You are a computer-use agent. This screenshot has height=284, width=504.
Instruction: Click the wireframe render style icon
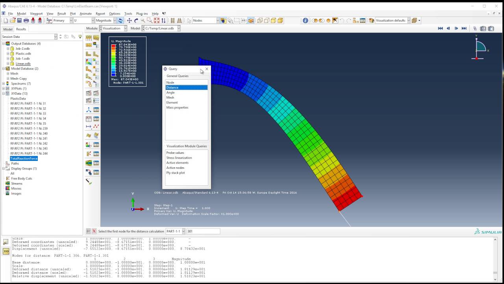pyautogui.click(x=260, y=21)
